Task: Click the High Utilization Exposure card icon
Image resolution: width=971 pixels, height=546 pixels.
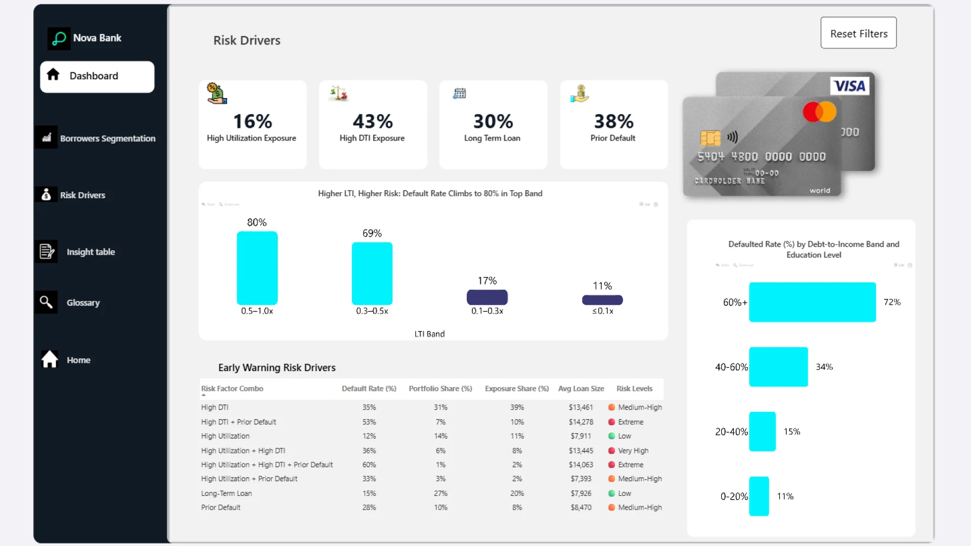Action: point(217,94)
